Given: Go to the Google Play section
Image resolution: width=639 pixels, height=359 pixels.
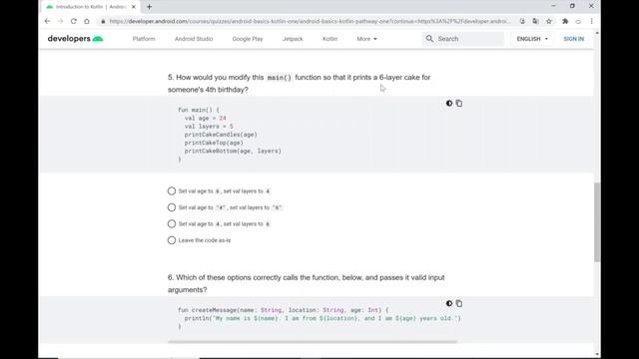Looking at the screenshot, I should pyautogui.click(x=248, y=39).
